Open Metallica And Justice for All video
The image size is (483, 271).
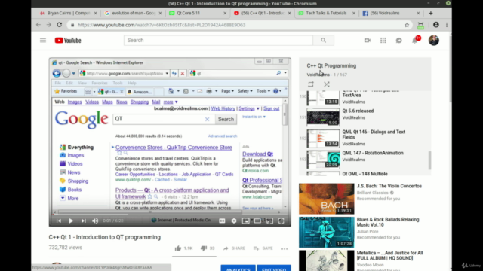click(389, 255)
